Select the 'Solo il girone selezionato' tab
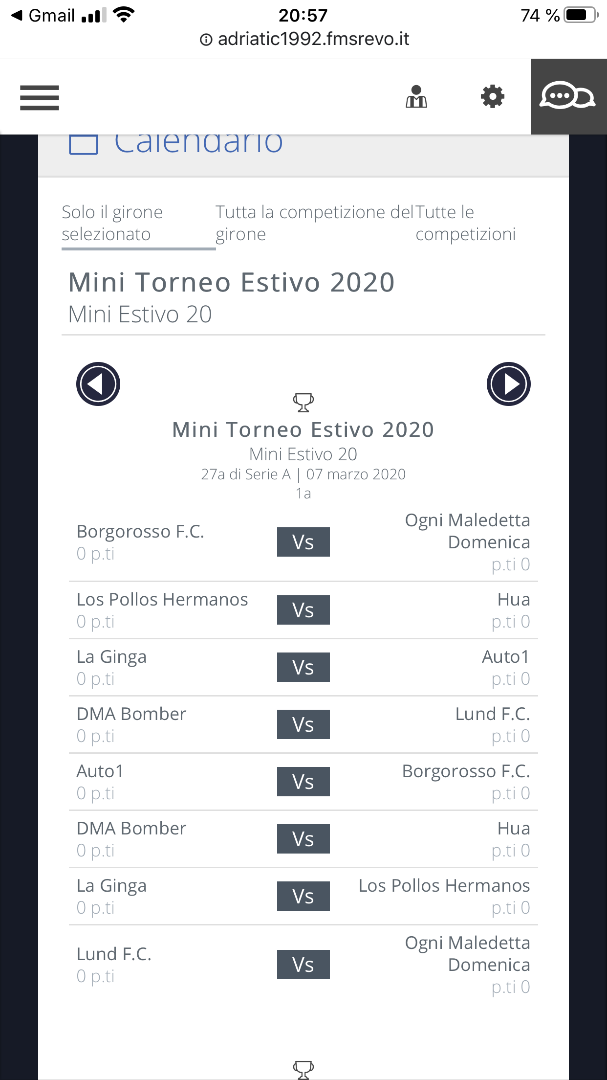 pyautogui.click(x=112, y=223)
